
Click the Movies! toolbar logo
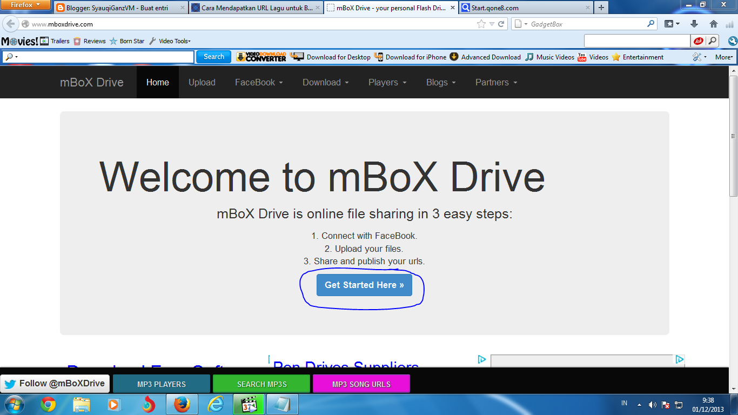pyautogui.click(x=19, y=41)
